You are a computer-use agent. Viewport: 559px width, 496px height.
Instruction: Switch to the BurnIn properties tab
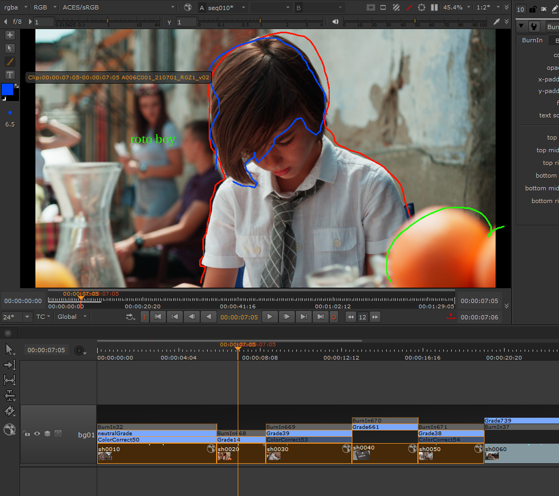532,40
